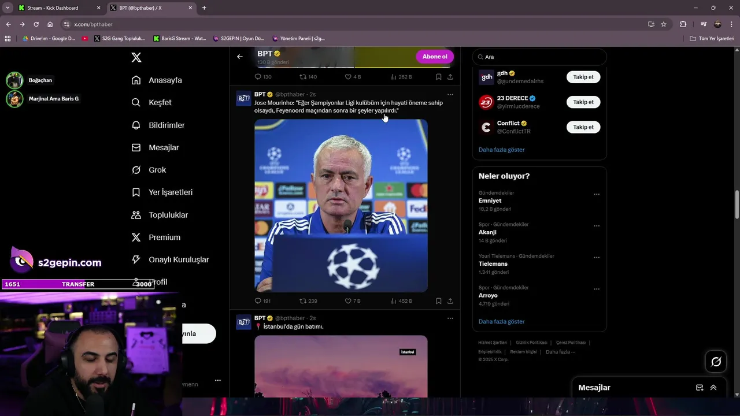Viewport: 740px width, 416px height.
Task: Open Topluluklar people icon
Action: pos(136,215)
